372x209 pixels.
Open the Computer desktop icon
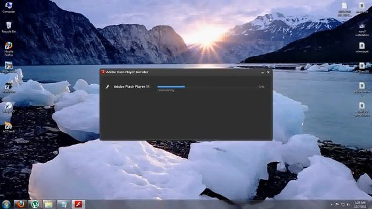[9, 7]
